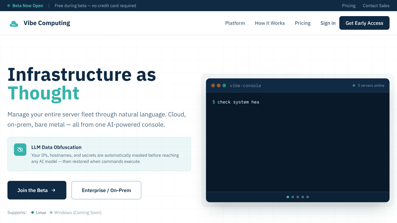Select the fourth terminal carousel dot
Screen dimensions: 397x223
303,197
